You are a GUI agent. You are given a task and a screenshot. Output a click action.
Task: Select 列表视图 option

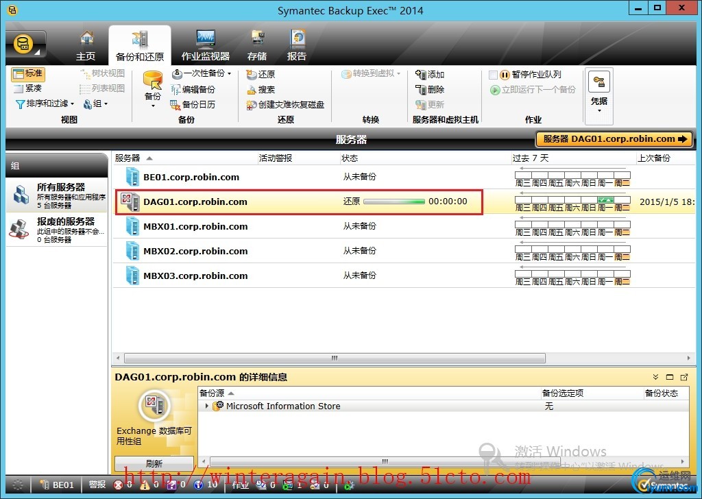(x=103, y=88)
